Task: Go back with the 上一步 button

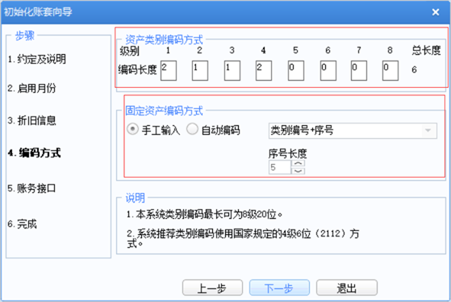Action: [212, 287]
